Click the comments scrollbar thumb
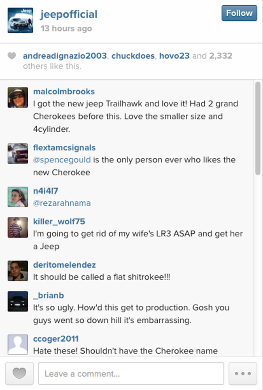Screen dimensions: 263x390 click(x=258, y=128)
